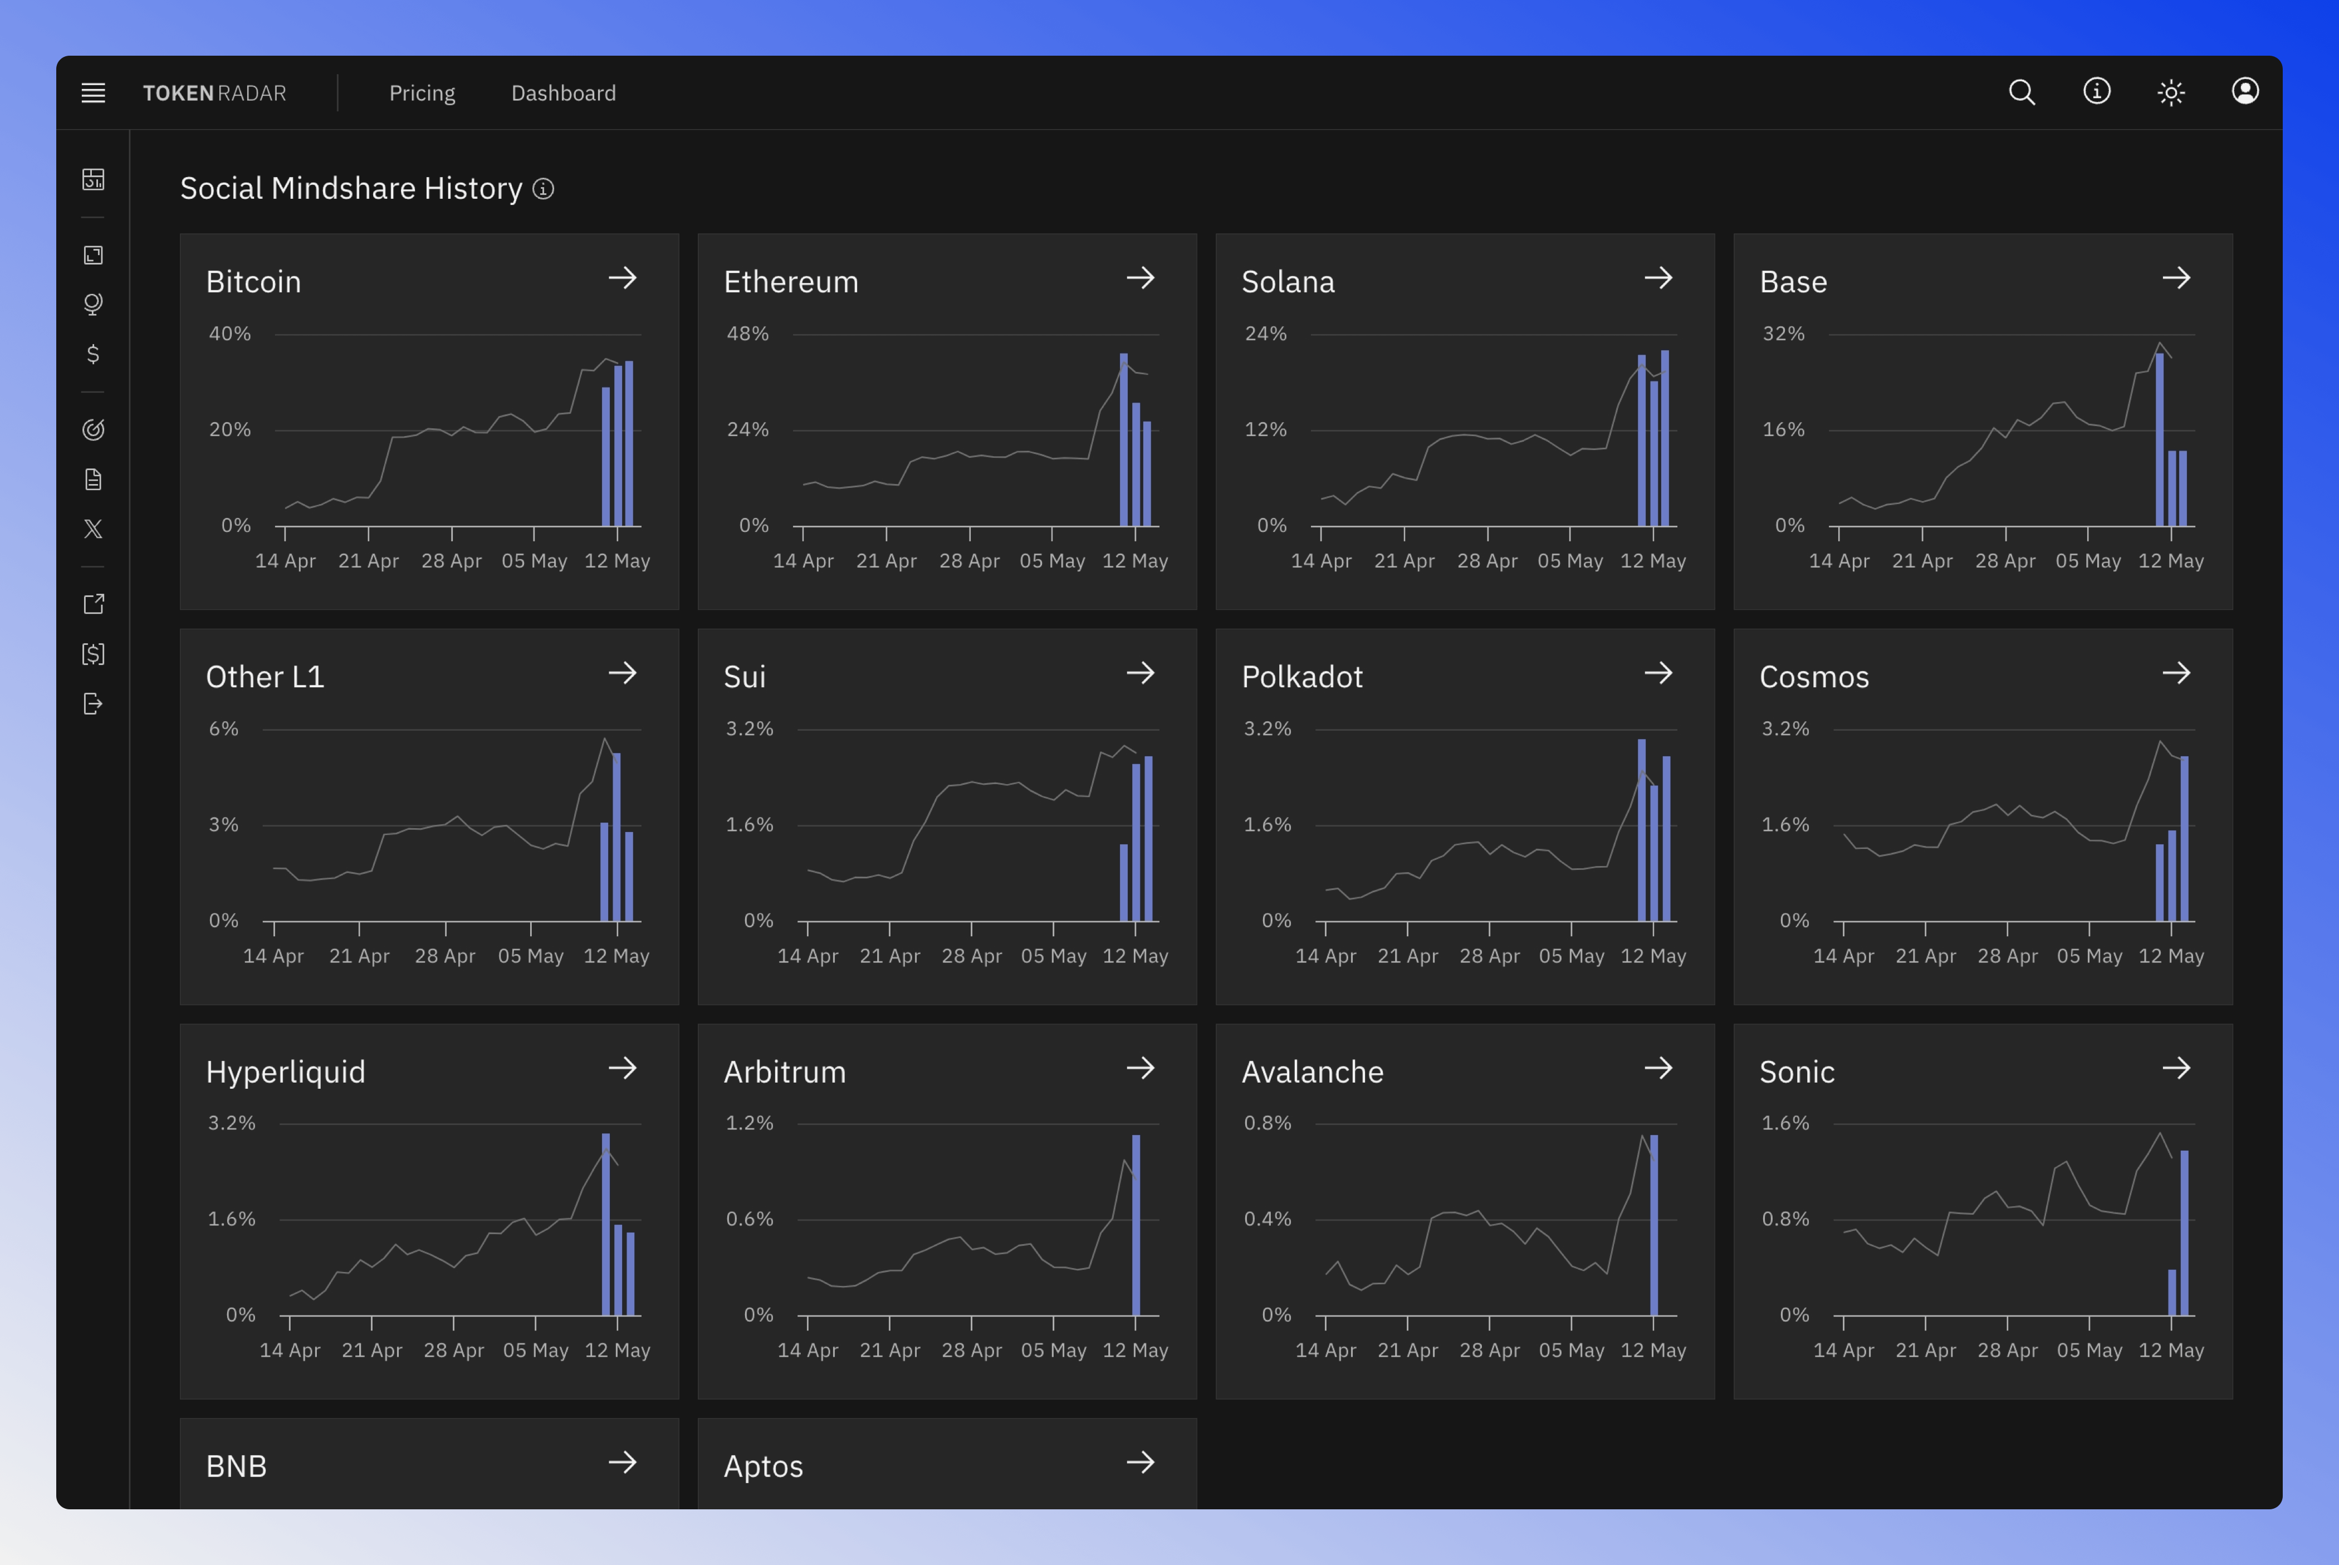The width and height of the screenshot is (2339, 1565).
Task: Click the Base card title
Action: pyautogui.click(x=1793, y=282)
